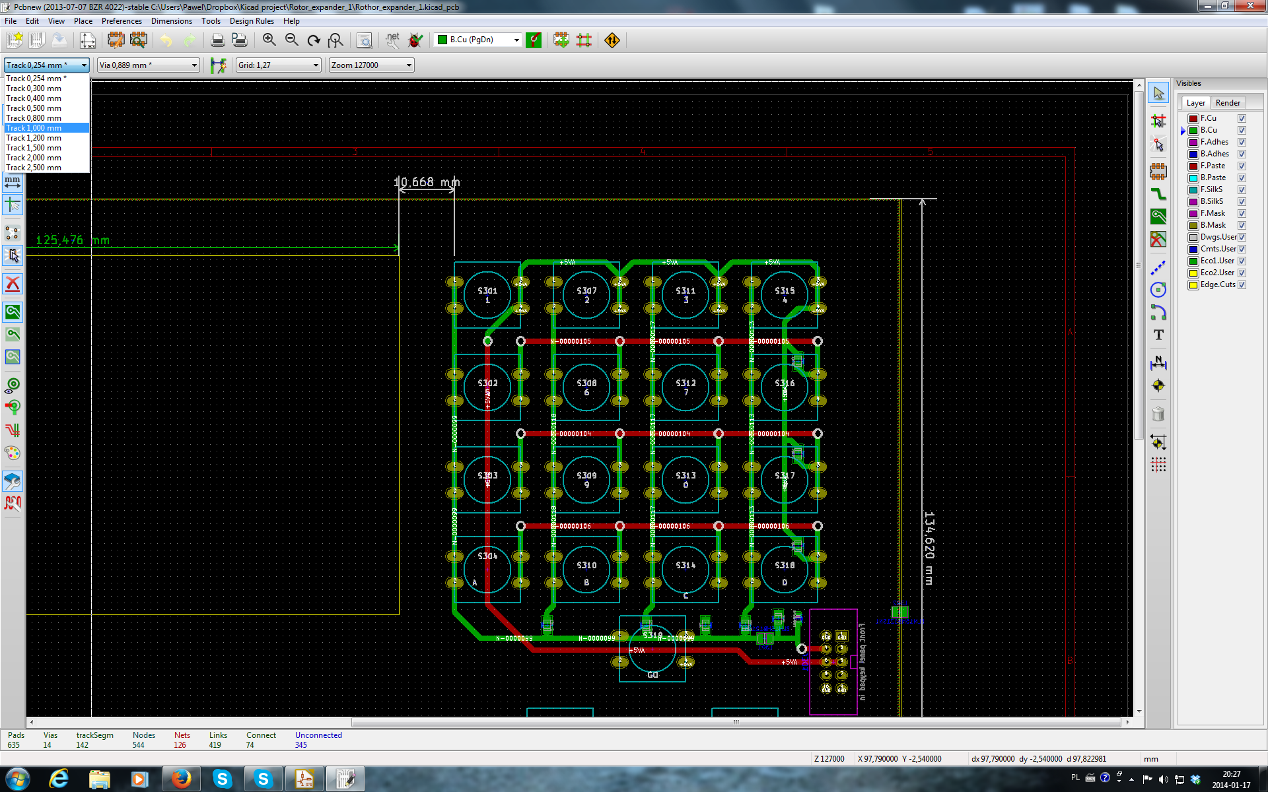
Task: Open the Dimensions menu
Action: (171, 21)
